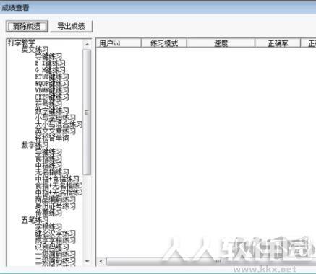Viewport: 316px width, 274px height.
Task: Select 轻松背单词 in the tree
Action: 52,138
